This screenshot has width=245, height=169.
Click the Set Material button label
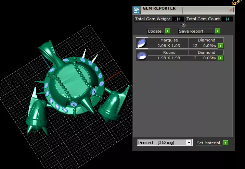(x=208, y=143)
